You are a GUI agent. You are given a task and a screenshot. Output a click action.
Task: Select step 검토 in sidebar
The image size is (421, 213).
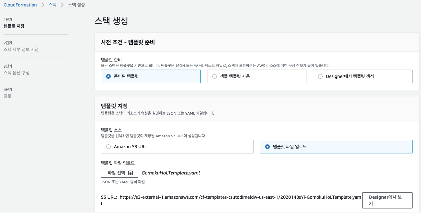7,96
